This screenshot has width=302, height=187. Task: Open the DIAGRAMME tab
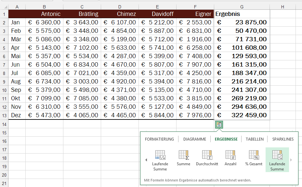tap(194, 139)
